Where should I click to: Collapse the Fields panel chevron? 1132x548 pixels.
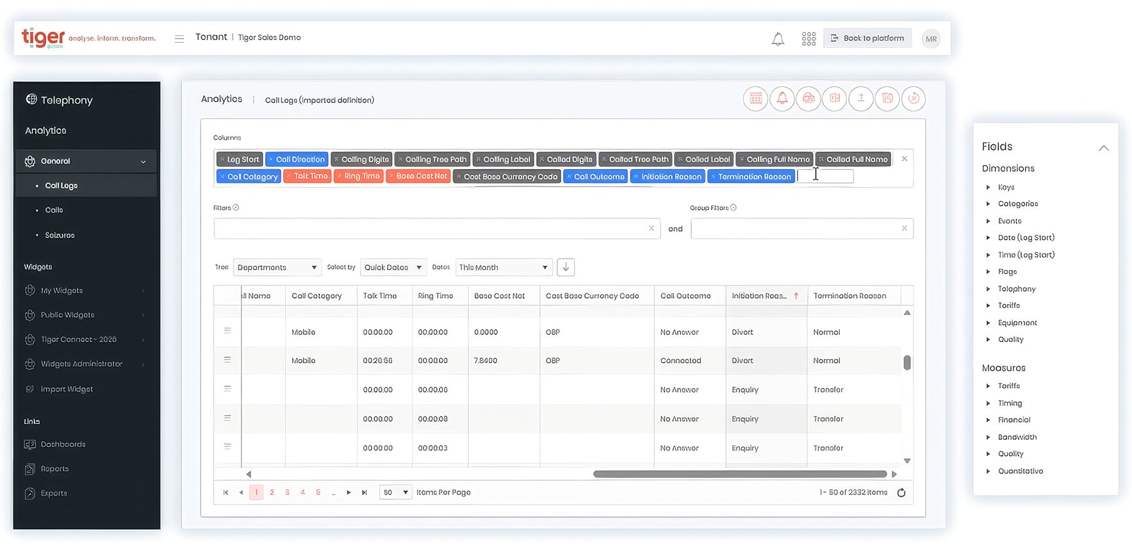(x=1103, y=148)
